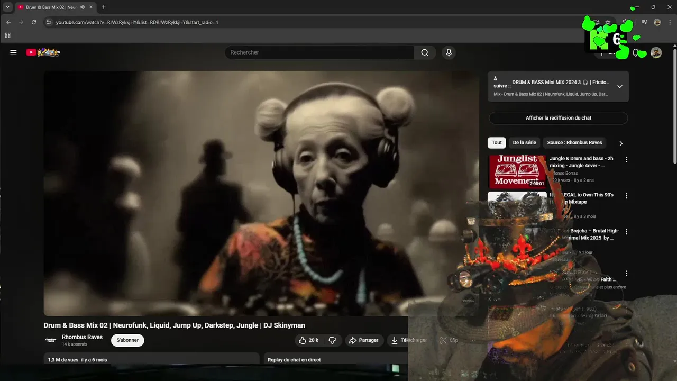Subscribe with the S'abonner button

click(127, 340)
